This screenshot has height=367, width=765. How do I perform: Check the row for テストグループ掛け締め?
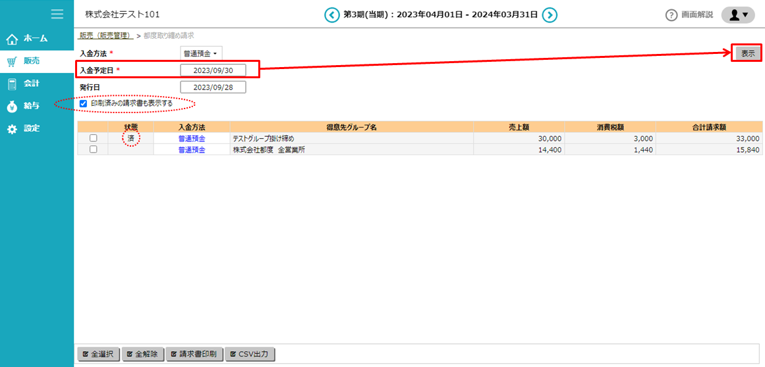[94, 138]
